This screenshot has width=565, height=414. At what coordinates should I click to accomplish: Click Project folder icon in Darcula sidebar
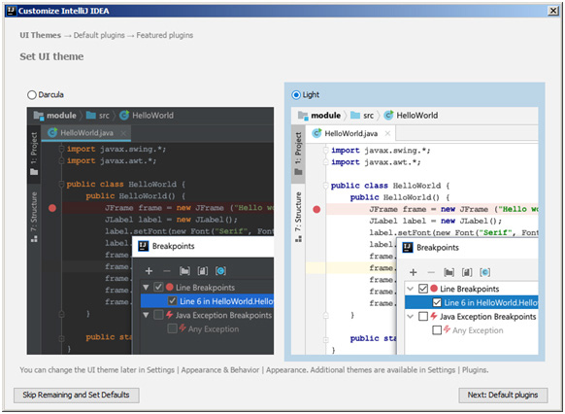point(34,172)
